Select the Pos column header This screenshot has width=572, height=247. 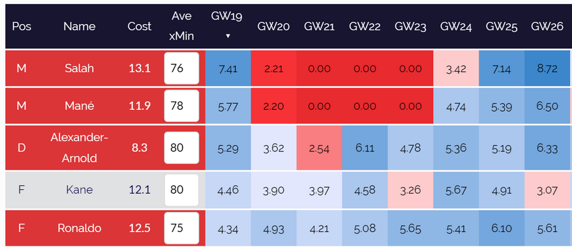(x=22, y=27)
